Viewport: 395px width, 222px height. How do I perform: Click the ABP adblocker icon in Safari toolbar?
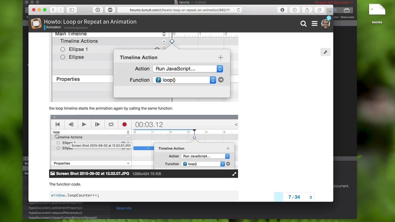[110, 10]
